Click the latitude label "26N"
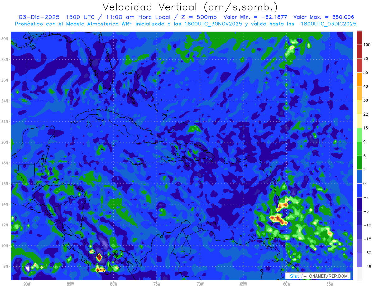Viewport: 374px width, 288px height. pos(5,80)
